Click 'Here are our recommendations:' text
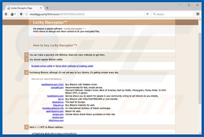This screenshot has width=204, height=137. [x=46, y=79]
